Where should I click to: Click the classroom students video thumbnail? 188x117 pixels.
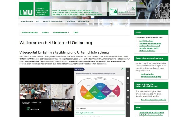coord(33,91)
